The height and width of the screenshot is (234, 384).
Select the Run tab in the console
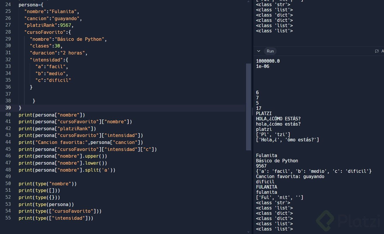point(270,51)
